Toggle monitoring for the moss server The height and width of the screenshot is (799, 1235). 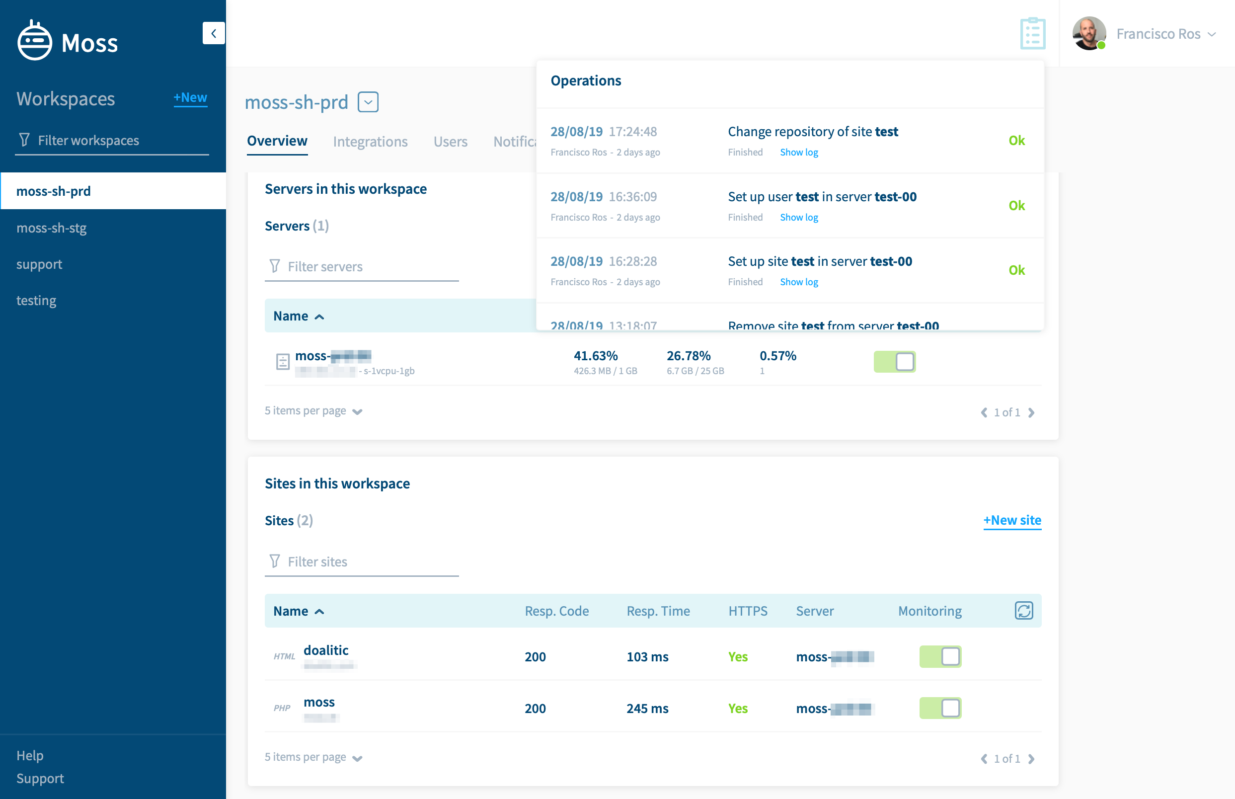pyautogui.click(x=895, y=362)
